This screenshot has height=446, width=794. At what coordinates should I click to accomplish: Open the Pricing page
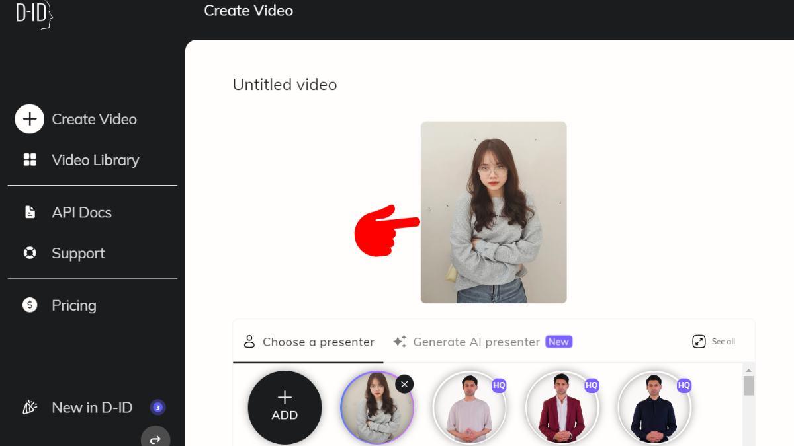(73, 305)
